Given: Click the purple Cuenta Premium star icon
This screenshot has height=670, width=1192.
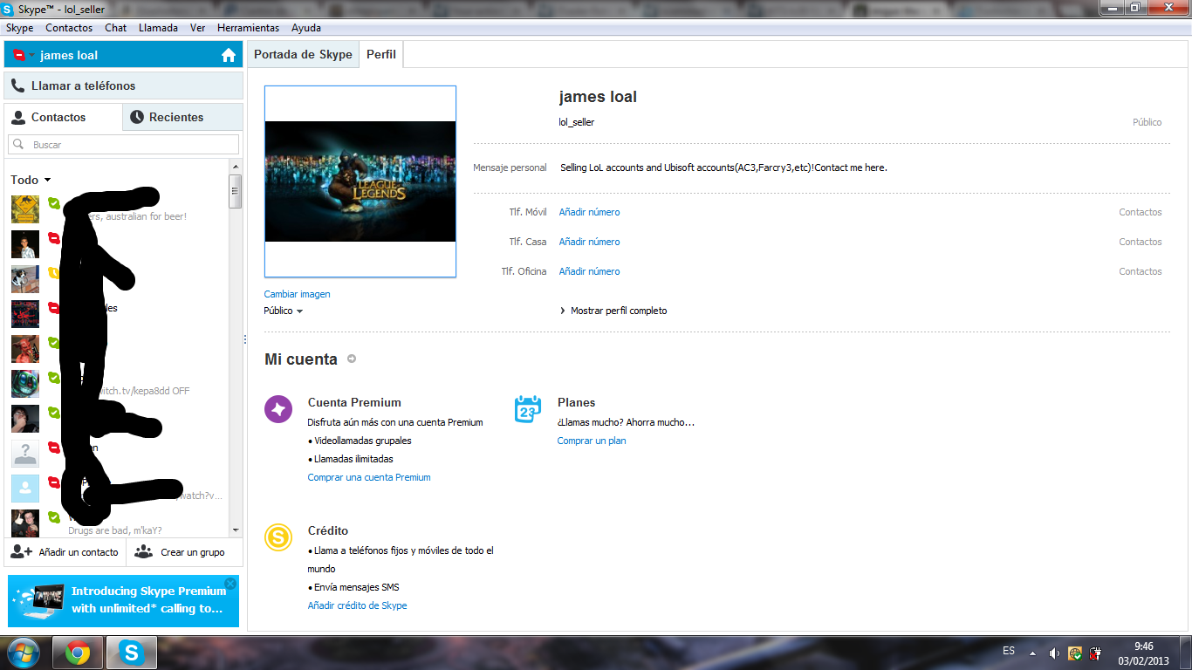Looking at the screenshot, I should [x=278, y=409].
